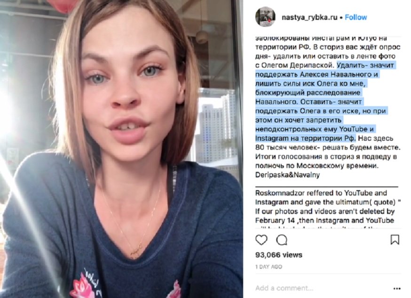This screenshot has width=411, height=298.
Task: Save the post with the bookmark icon
Action: (x=395, y=240)
